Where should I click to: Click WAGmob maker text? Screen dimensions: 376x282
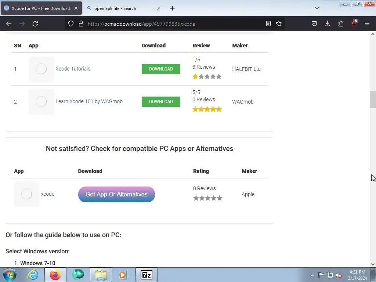click(x=243, y=102)
